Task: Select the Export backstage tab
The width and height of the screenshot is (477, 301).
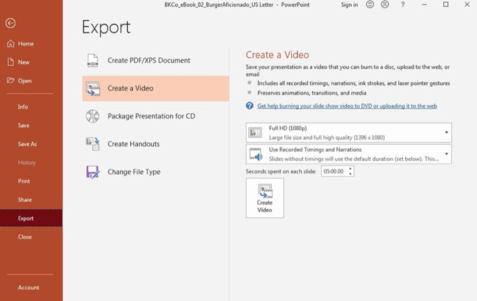Action: click(x=31, y=218)
